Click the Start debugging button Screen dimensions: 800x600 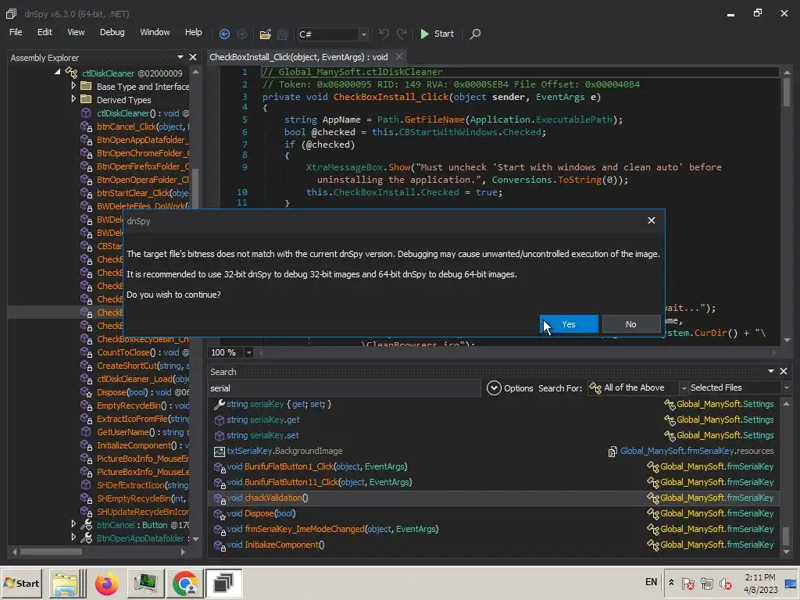pos(437,34)
